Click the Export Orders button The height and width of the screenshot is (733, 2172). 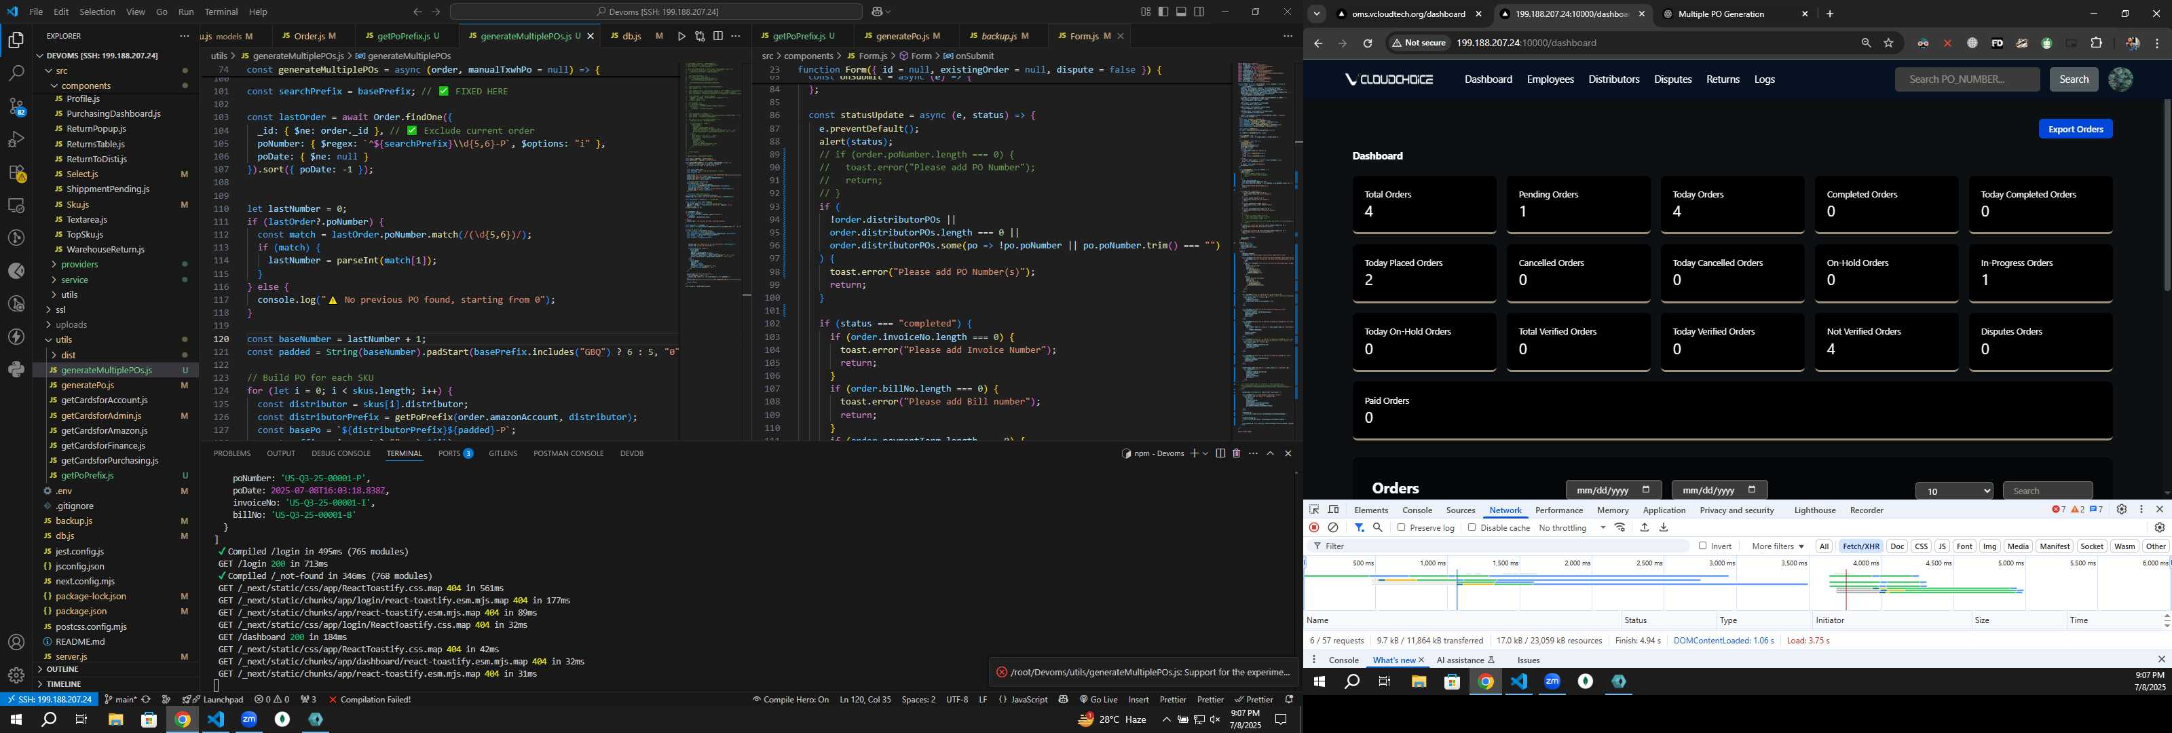pyautogui.click(x=2075, y=129)
